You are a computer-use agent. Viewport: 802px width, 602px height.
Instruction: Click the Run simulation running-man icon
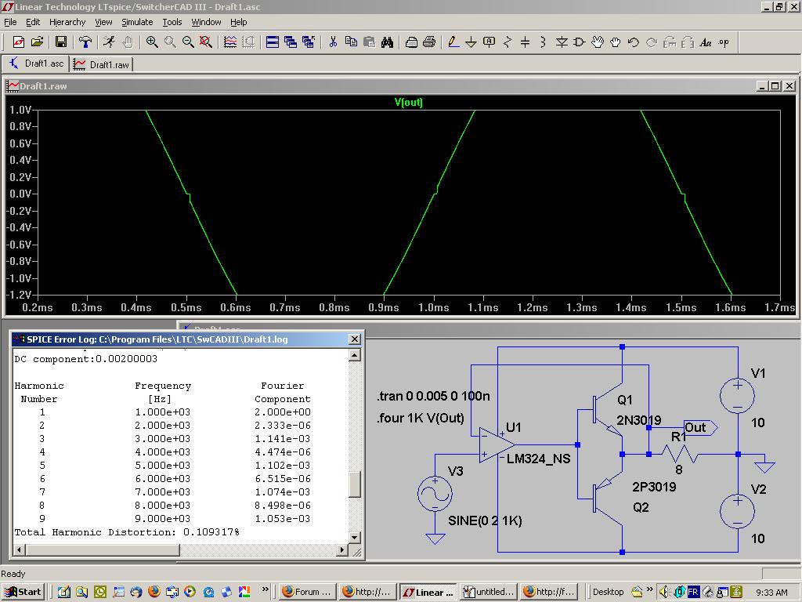(108, 42)
